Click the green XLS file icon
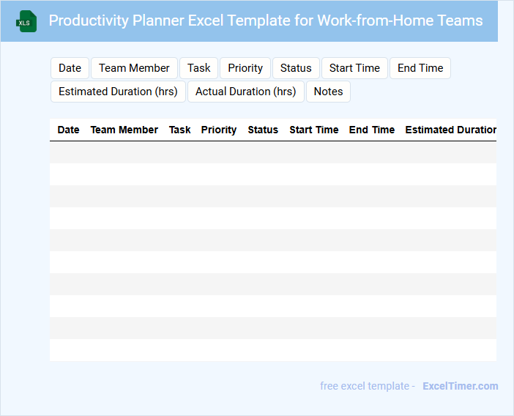The width and height of the screenshot is (514, 416). click(27, 21)
